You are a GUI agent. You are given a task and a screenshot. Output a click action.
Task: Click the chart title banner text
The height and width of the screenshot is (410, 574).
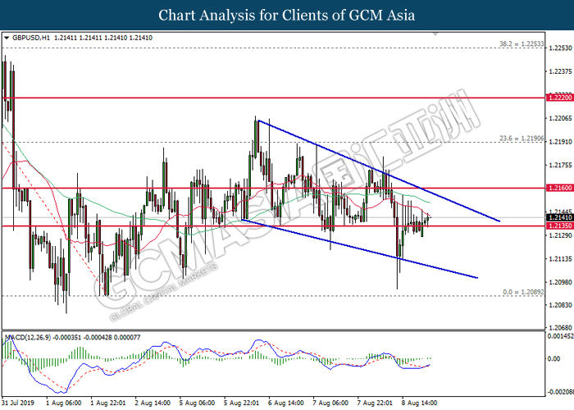(x=287, y=15)
